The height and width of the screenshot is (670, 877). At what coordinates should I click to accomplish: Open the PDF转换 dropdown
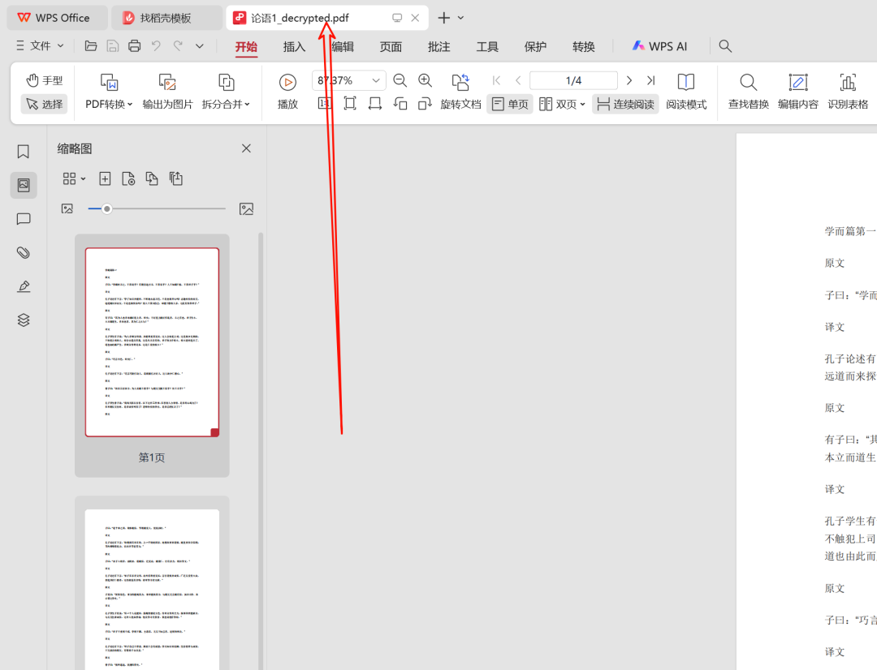[109, 92]
